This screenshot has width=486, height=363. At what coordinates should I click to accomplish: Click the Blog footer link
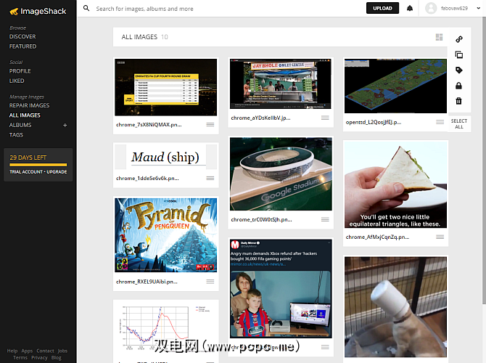[x=56, y=358]
